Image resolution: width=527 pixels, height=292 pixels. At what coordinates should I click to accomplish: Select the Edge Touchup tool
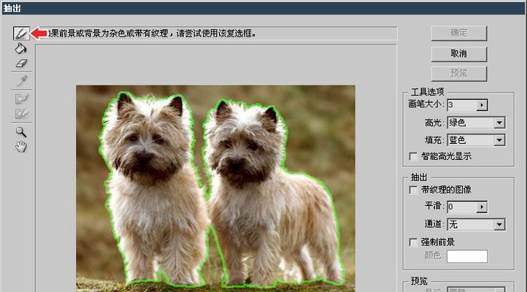22,114
